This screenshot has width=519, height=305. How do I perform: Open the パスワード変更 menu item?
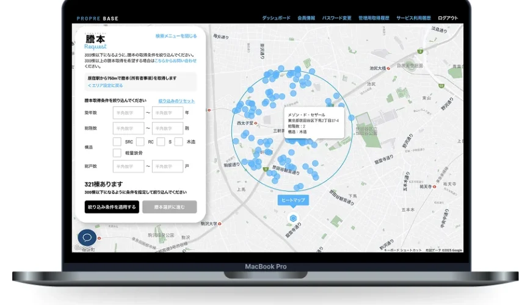336,18
